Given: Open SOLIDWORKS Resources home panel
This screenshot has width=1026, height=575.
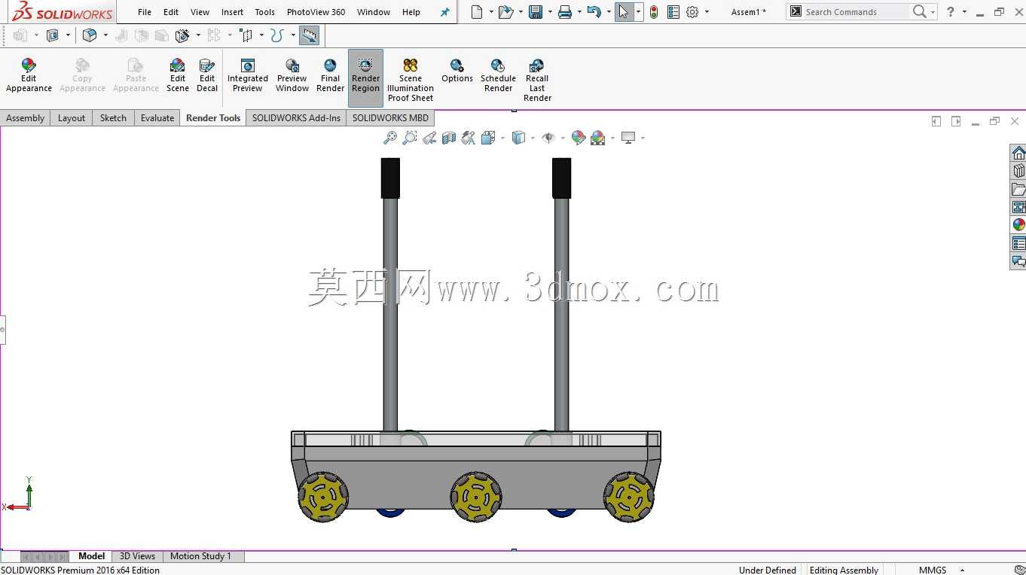Looking at the screenshot, I should point(1018,154).
